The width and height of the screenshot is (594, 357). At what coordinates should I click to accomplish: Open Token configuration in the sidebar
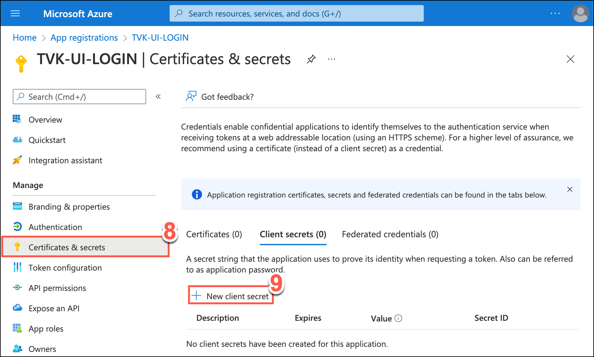65,268
